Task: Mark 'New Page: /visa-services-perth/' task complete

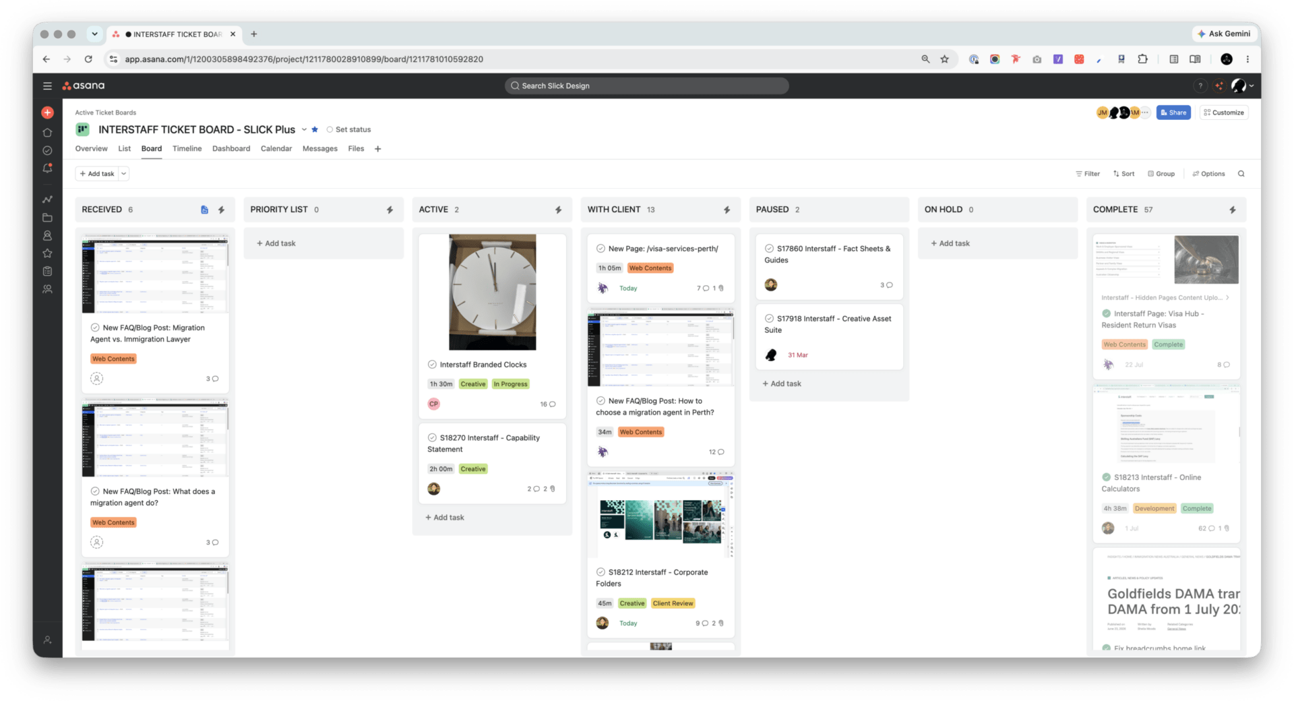Action: point(600,249)
